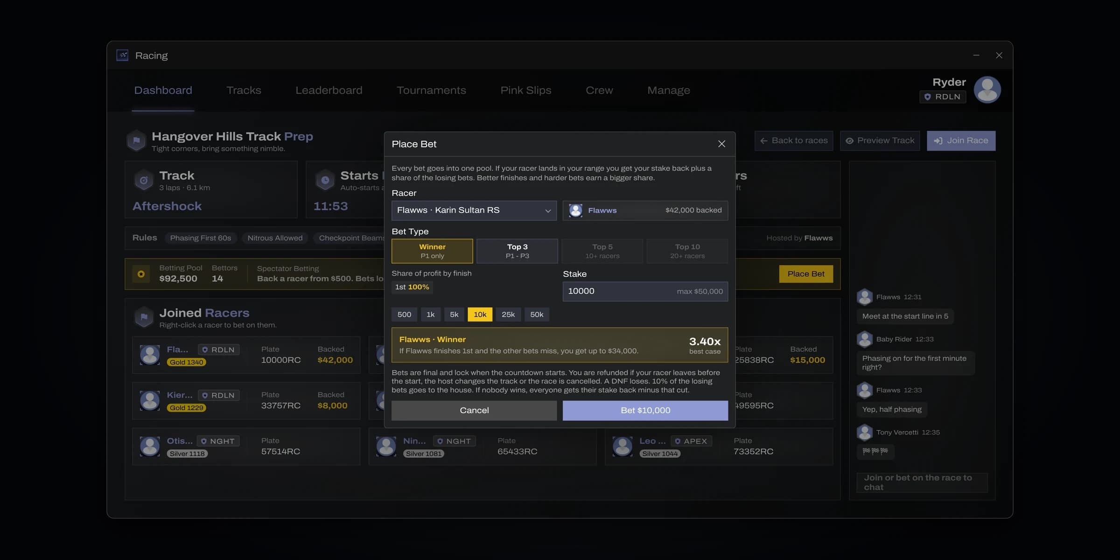Choose the 10k stake preset
1120x560 pixels.
tap(480, 315)
